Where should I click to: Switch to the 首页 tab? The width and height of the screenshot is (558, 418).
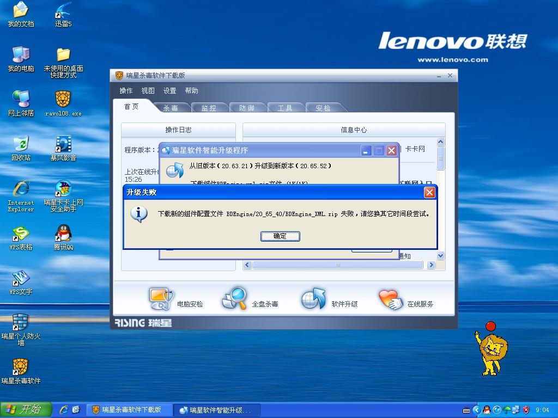click(x=131, y=106)
